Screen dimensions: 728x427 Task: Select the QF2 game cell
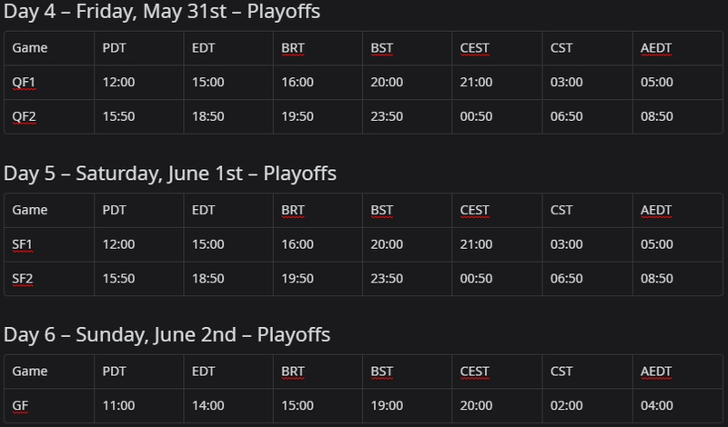coord(49,116)
